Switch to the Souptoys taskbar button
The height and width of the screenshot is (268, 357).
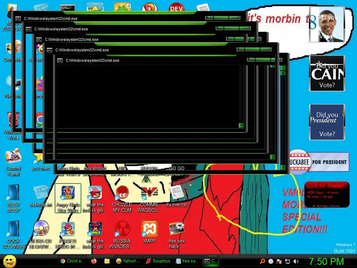(158, 261)
